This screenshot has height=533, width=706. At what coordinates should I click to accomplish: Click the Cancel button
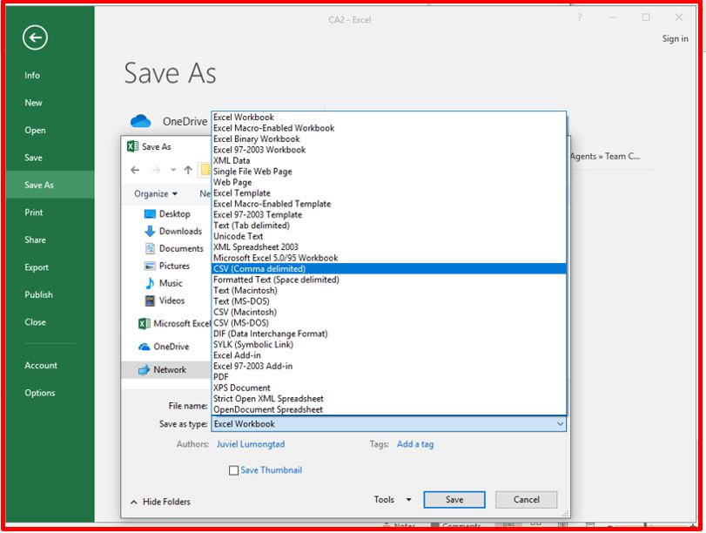[527, 500]
